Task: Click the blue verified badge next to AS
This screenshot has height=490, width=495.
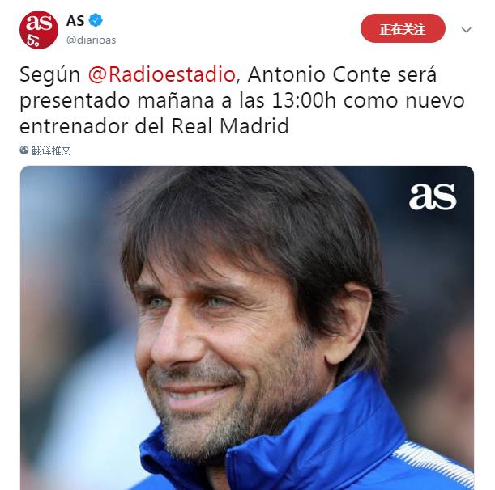Action: click(96, 20)
